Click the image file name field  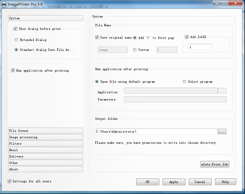(x=113, y=50)
